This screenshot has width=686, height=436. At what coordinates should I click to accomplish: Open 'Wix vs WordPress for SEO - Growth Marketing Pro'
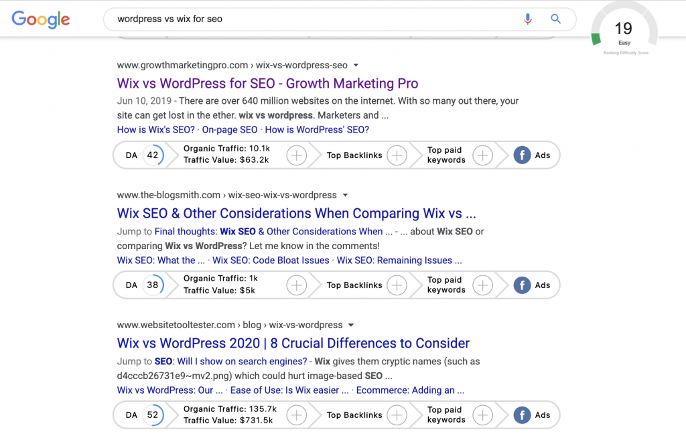pos(267,83)
